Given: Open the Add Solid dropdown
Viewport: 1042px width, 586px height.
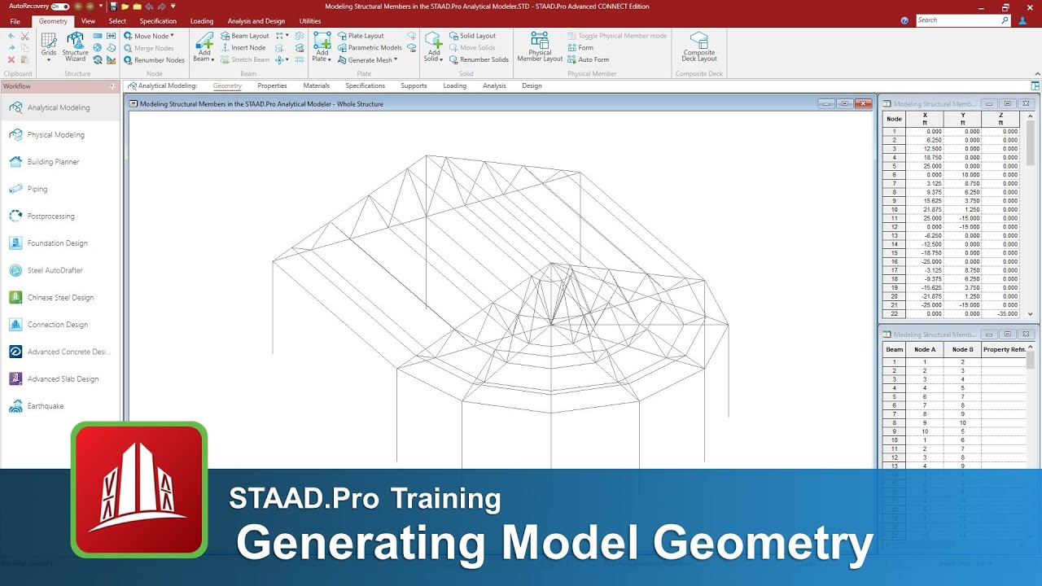Looking at the screenshot, I should click(x=434, y=47).
